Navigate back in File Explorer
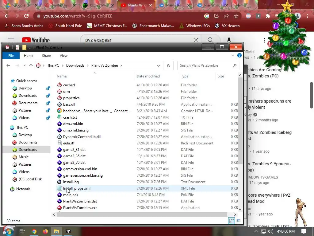 pyautogui.click(x=8, y=65)
